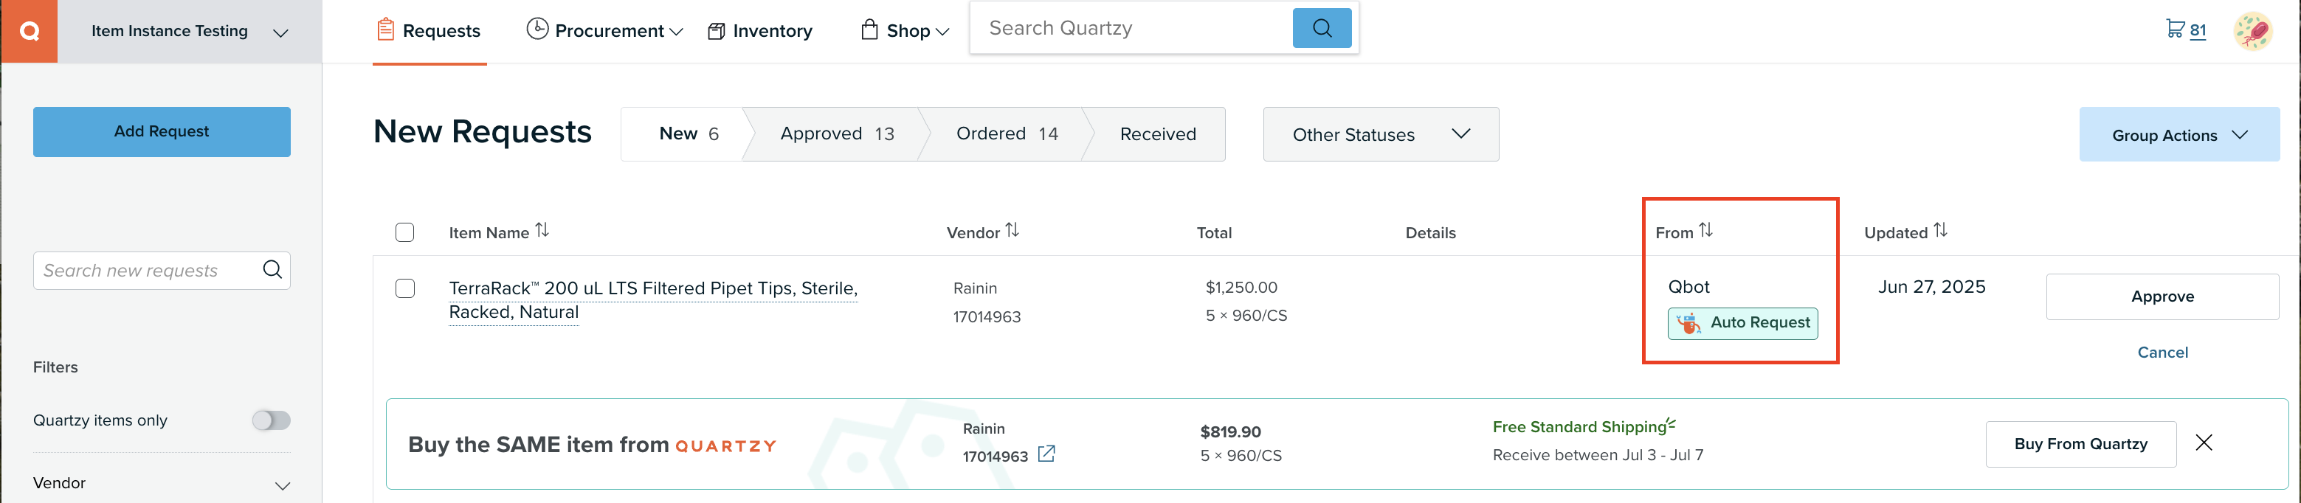Click the Inventory box icon

717,31
